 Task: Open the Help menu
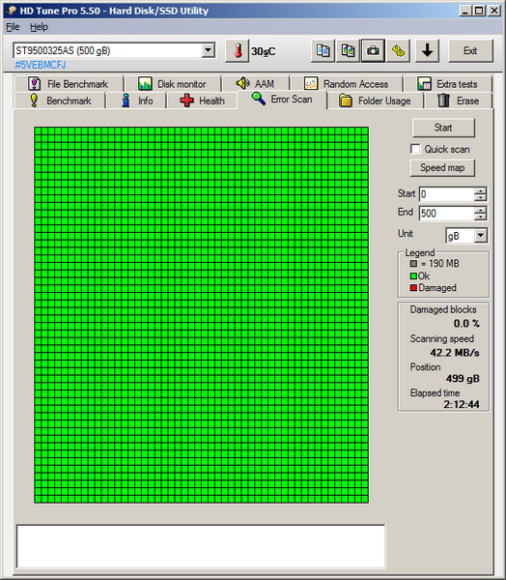39,27
